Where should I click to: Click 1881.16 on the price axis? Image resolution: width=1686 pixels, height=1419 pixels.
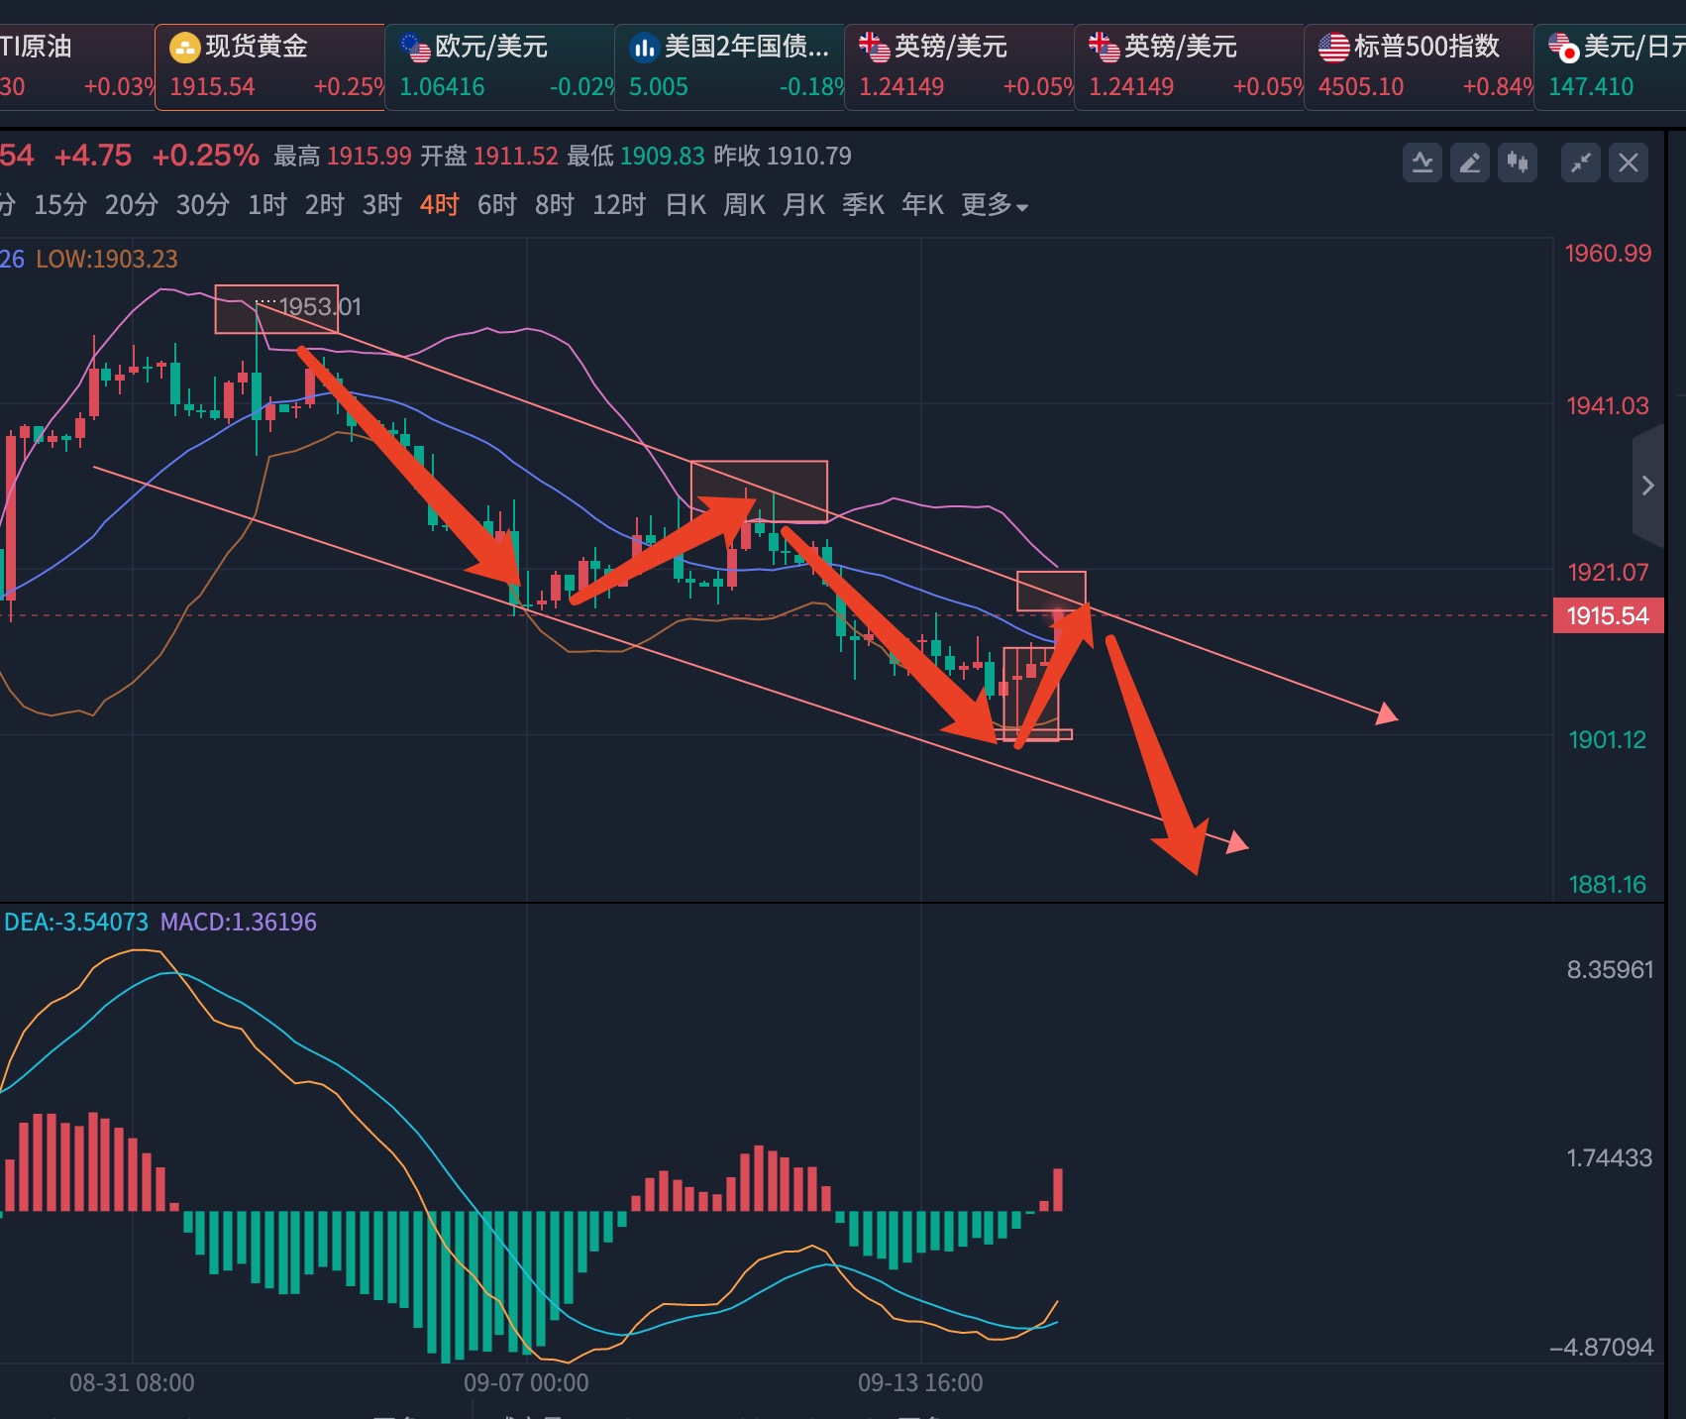pos(1608,885)
